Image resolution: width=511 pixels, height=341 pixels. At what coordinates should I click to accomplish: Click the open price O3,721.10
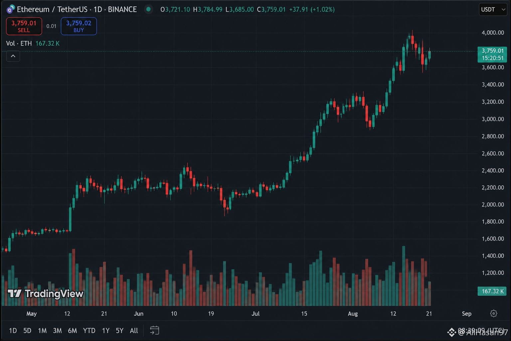[x=175, y=9]
